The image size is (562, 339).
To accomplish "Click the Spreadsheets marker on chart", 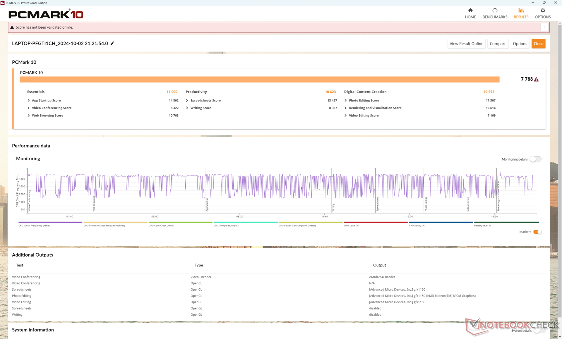I will click(x=377, y=204).
